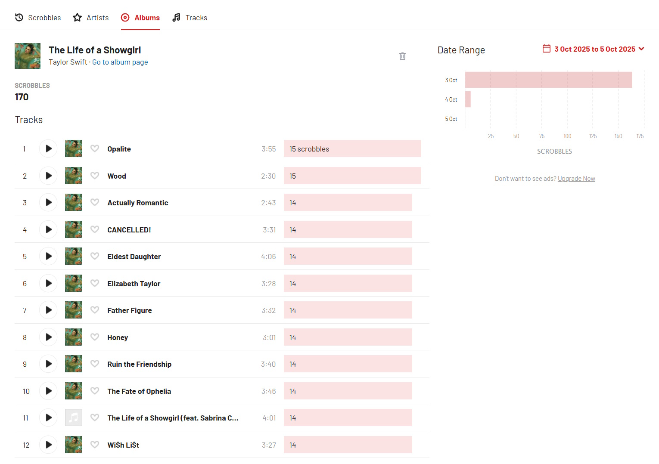Open the Taylor Swift artist link
This screenshot has width=659, height=464.
(68, 62)
